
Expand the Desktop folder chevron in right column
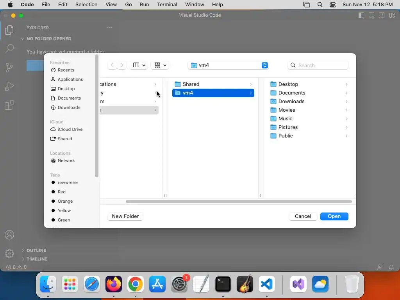click(346, 84)
